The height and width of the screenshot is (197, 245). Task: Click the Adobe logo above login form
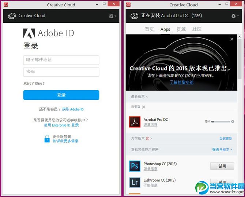[29, 33]
